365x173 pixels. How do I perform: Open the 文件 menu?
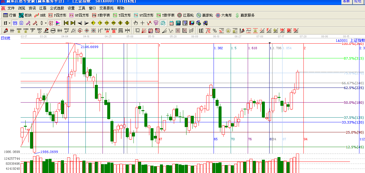pyautogui.click(x=11, y=8)
